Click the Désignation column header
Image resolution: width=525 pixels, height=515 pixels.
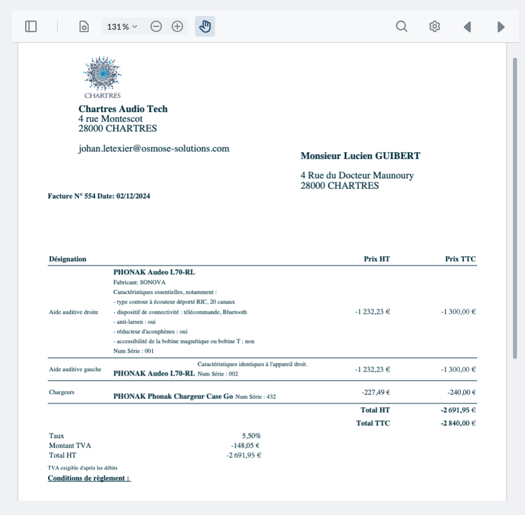[68, 259]
